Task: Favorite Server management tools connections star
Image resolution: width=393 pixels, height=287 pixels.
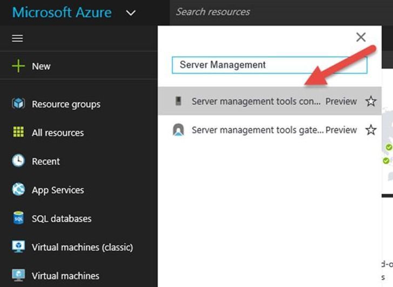Action: point(370,101)
